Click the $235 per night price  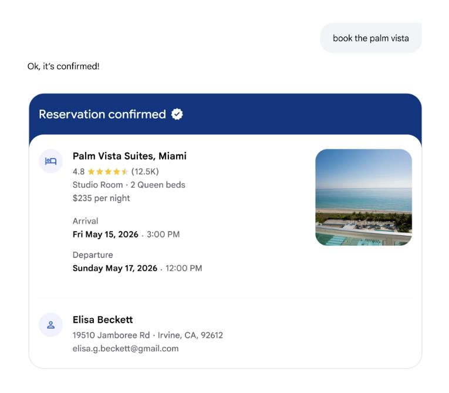pos(102,198)
